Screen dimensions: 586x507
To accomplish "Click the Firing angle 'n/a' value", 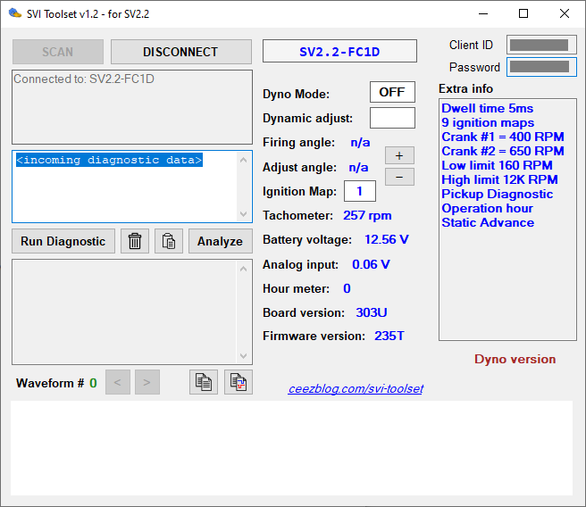I will (360, 142).
